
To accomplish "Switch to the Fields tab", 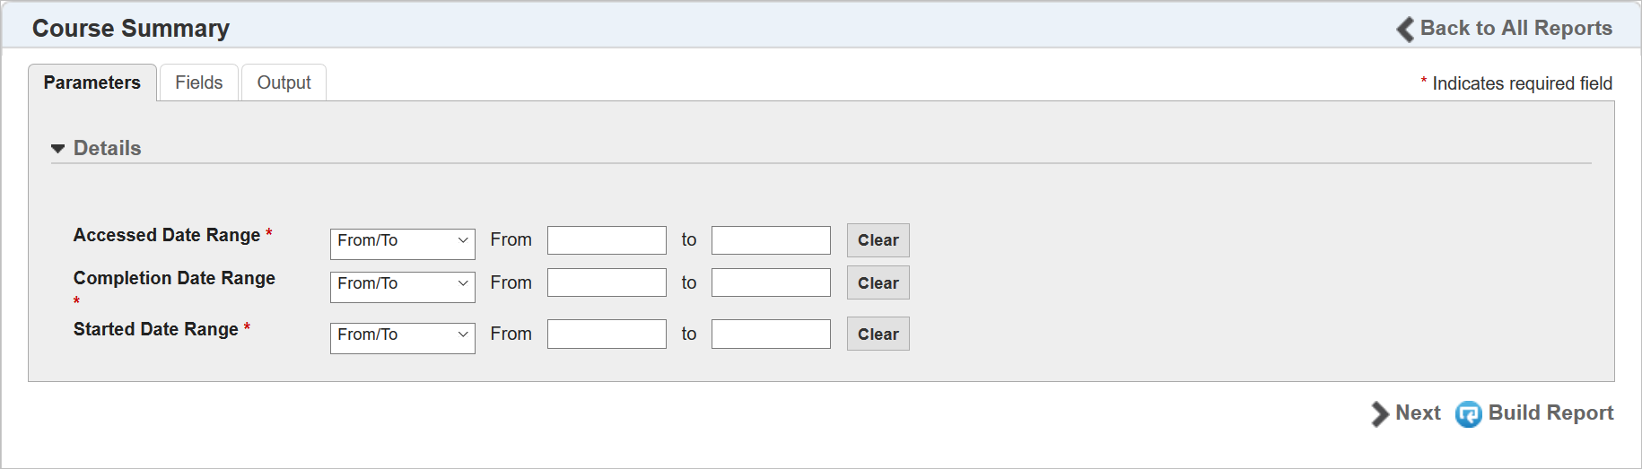I will pyautogui.click(x=198, y=83).
